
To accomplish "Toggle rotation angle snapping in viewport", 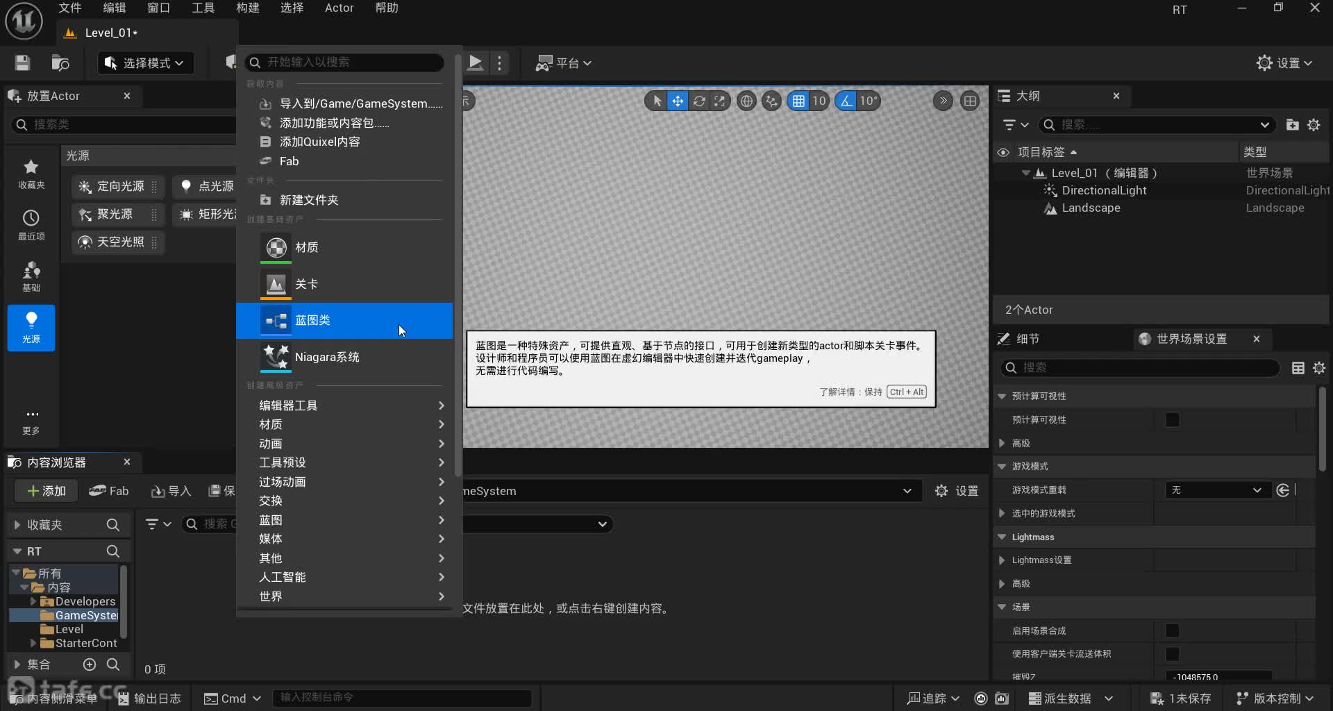I will (x=846, y=101).
